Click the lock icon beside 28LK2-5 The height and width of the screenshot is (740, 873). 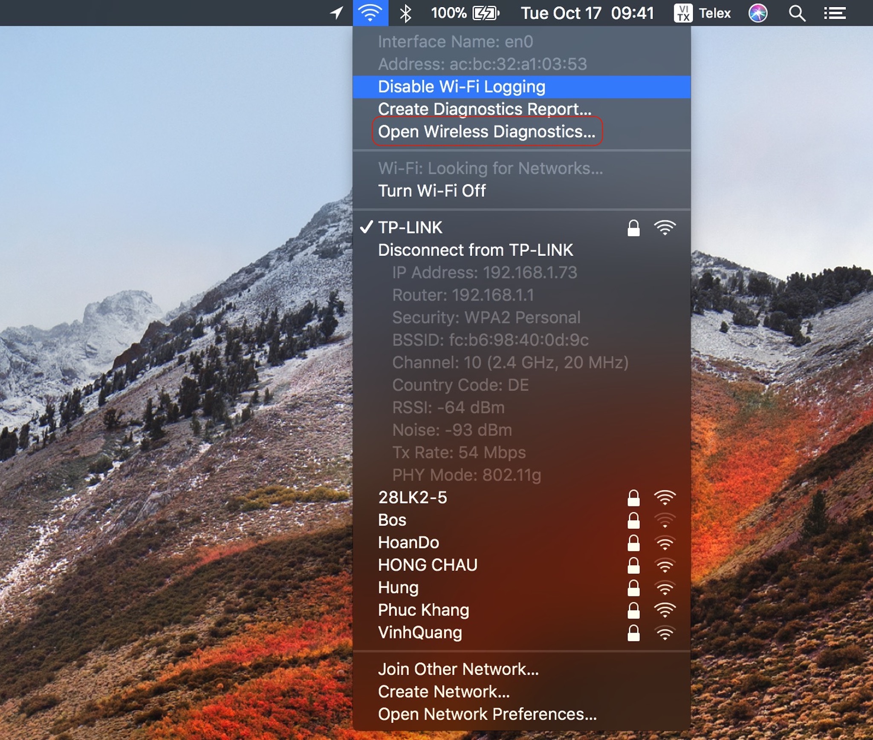coord(633,498)
